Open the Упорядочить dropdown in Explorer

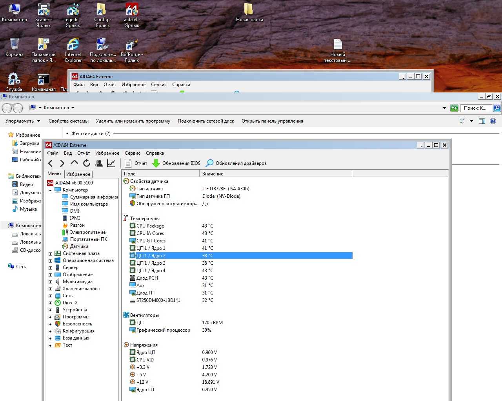tap(23, 121)
